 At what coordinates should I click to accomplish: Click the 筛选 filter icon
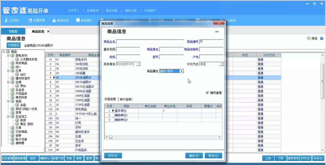click(310, 38)
